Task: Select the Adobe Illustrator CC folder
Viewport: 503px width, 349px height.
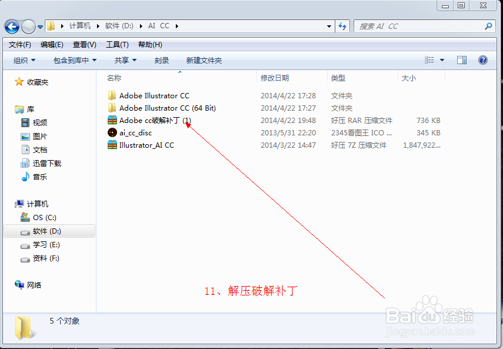Action: click(x=154, y=95)
